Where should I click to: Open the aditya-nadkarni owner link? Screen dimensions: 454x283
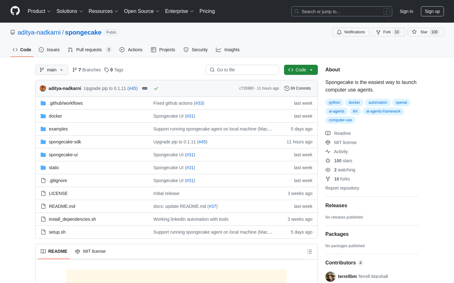coord(39,32)
